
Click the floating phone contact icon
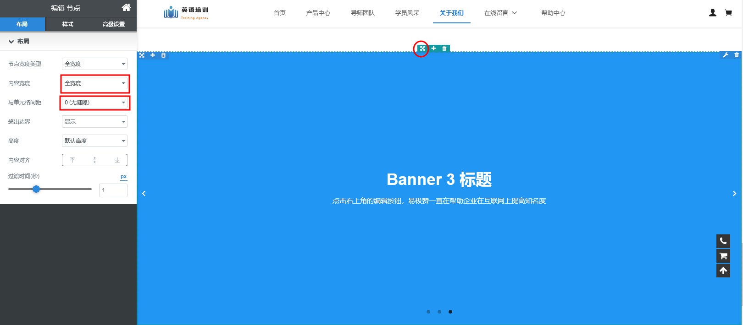723,241
